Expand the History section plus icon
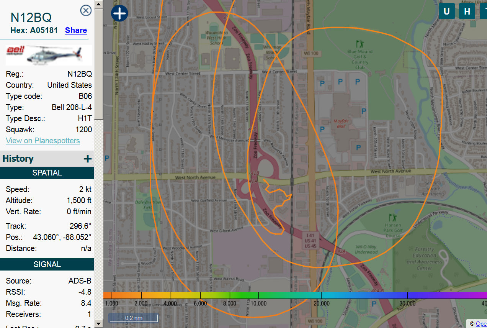The image size is (487, 328). click(88, 159)
